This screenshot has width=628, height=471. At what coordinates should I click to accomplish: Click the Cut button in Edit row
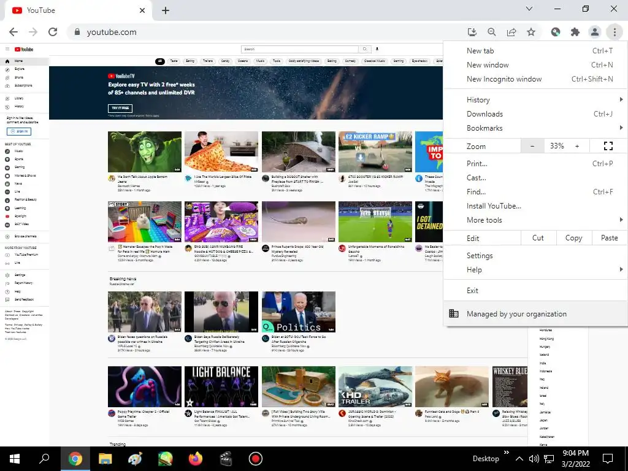538,238
